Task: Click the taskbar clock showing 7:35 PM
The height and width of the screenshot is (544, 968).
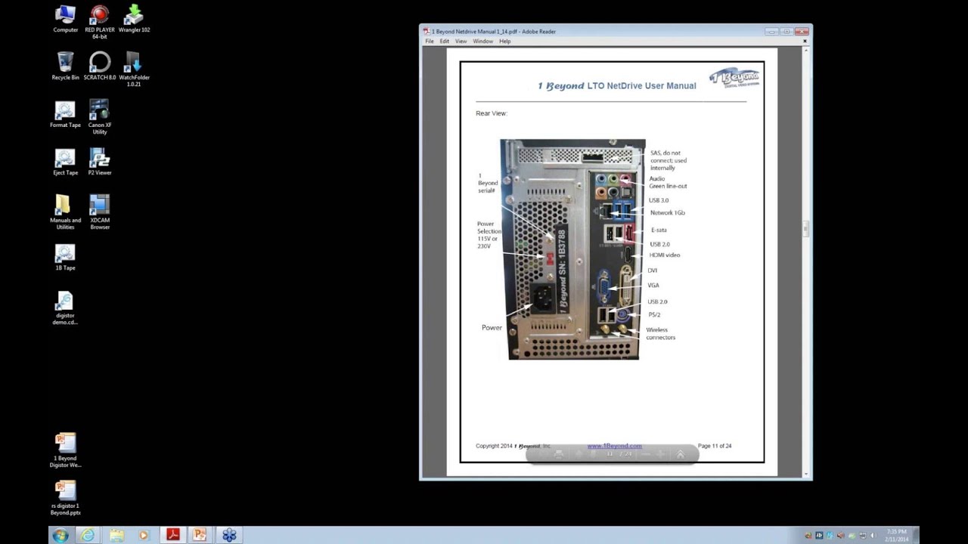Action: 897,535
